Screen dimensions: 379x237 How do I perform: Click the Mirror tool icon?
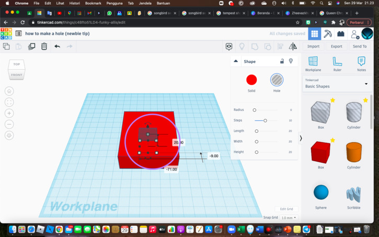click(x=293, y=47)
